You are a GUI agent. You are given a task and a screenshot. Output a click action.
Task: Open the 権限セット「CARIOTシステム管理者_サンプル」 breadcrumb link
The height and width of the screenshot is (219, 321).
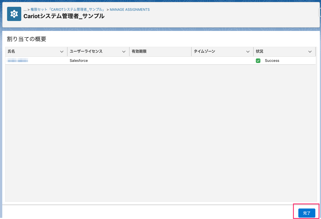click(67, 10)
